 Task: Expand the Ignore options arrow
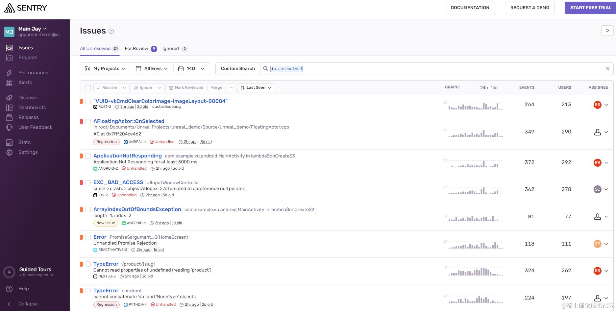coord(160,88)
